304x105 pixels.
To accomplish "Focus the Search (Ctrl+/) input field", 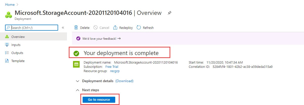I will pos(32,28).
